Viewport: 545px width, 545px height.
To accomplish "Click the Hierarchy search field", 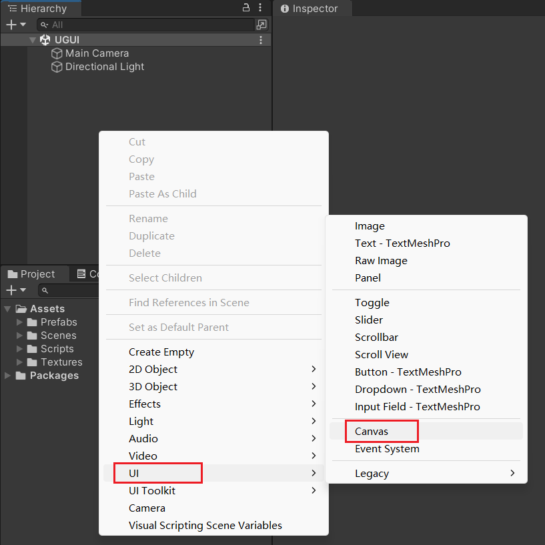I will (145, 25).
